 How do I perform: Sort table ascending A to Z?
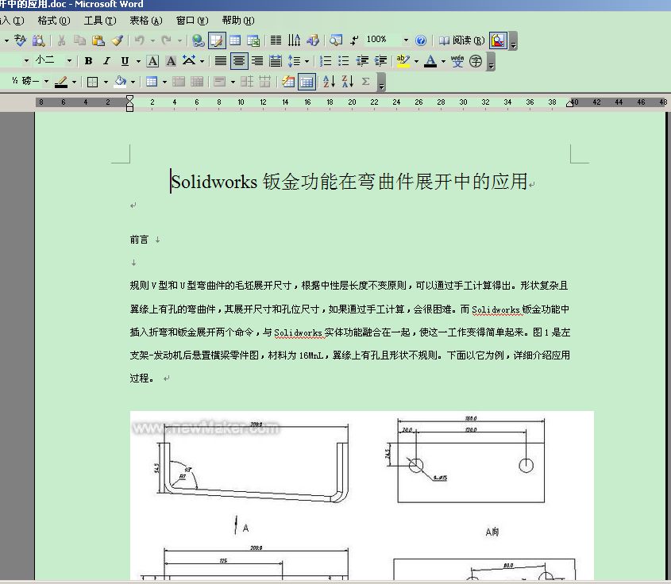pyautogui.click(x=329, y=81)
